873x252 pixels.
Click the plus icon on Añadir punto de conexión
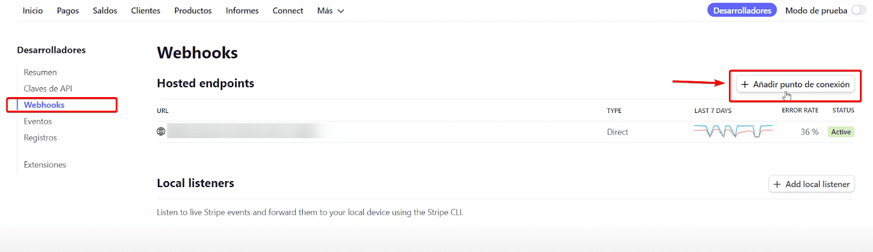pos(745,85)
